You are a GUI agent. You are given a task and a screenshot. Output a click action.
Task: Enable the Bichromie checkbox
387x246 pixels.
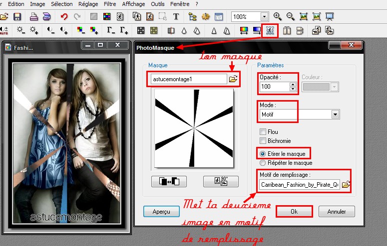[263, 141]
